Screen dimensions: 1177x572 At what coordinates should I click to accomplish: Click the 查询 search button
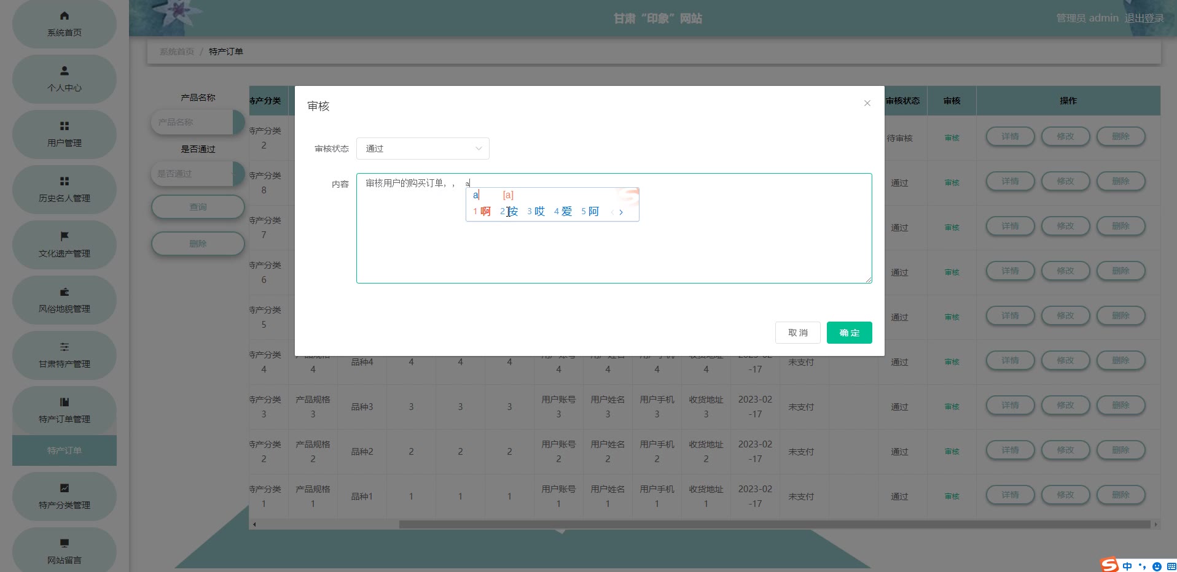coord(198,207)
